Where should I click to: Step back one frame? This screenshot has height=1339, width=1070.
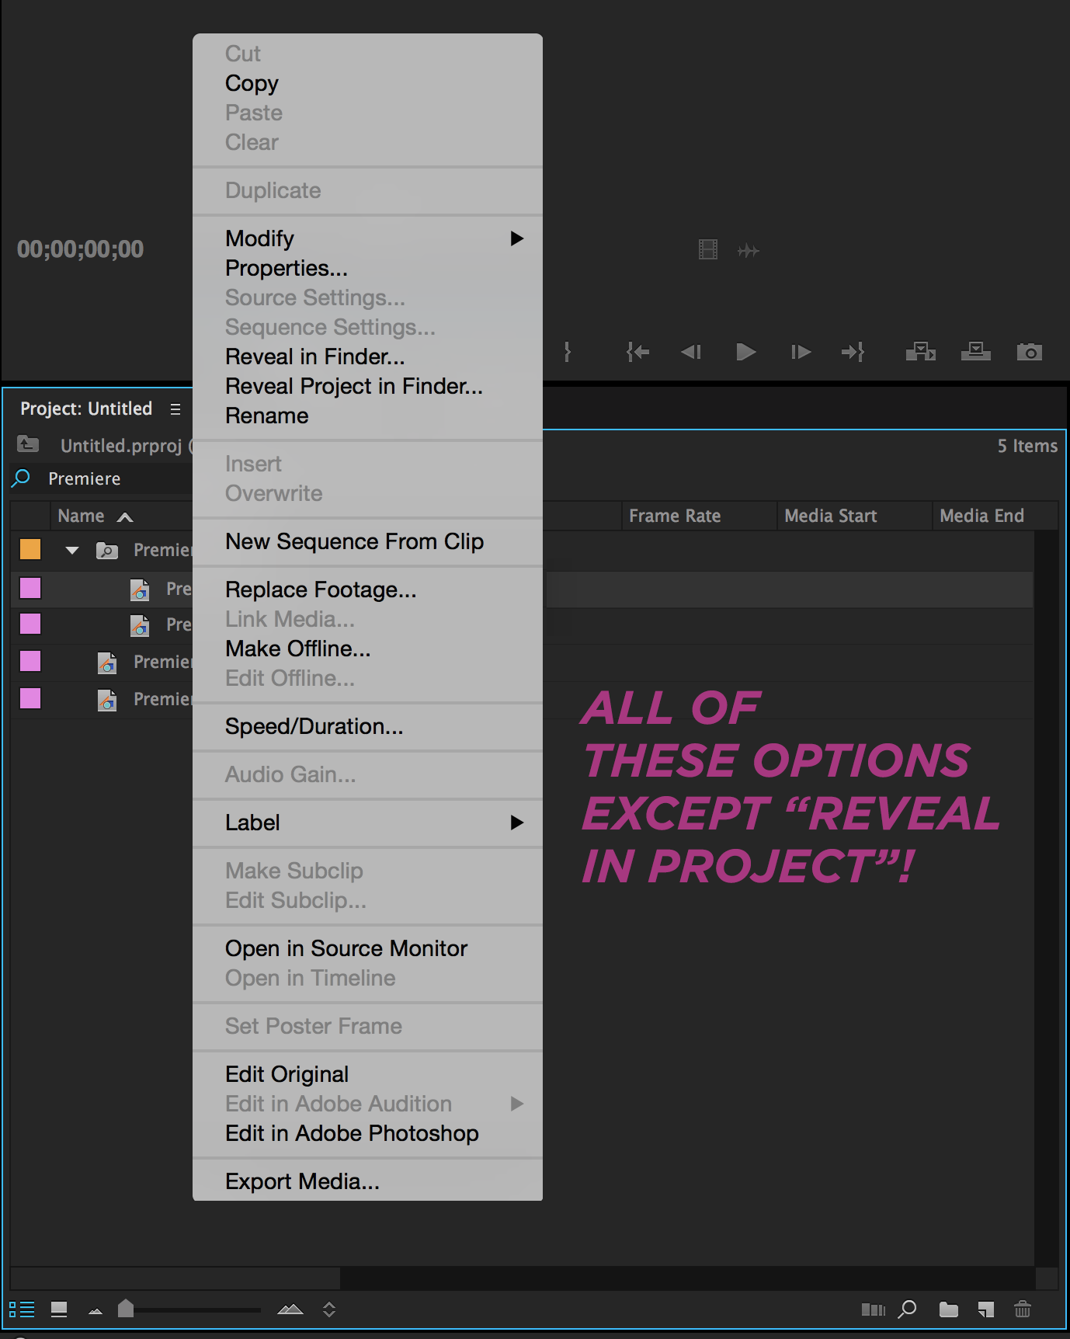691,352
